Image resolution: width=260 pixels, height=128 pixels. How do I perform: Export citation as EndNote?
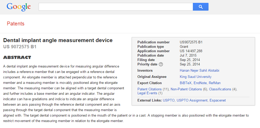tap(200, 83)
